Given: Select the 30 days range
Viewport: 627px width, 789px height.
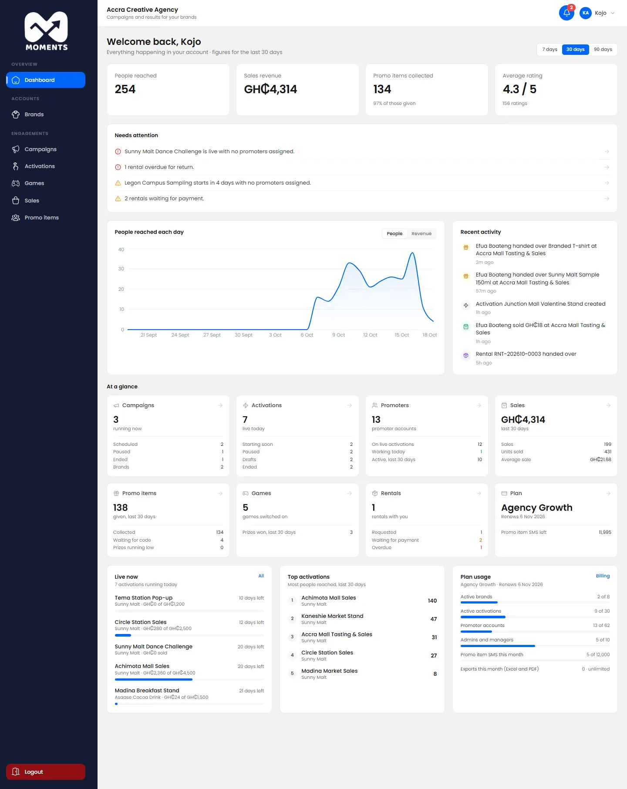Looking at the screenshot, I should pos(575,49).
